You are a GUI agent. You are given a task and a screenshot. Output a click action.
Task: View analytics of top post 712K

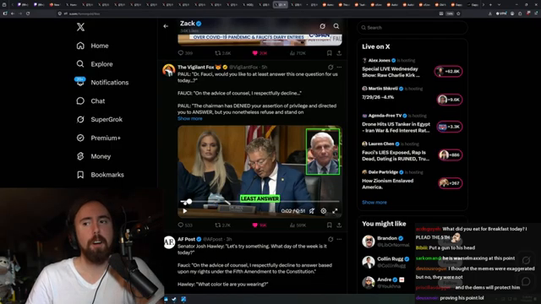tap(298, 53)
